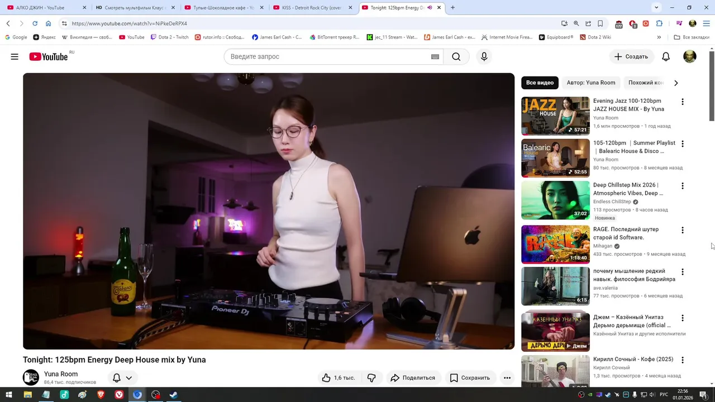Open the Windows notification center
Viewport: 715px width, 402px height.
[x=703, y=395]
